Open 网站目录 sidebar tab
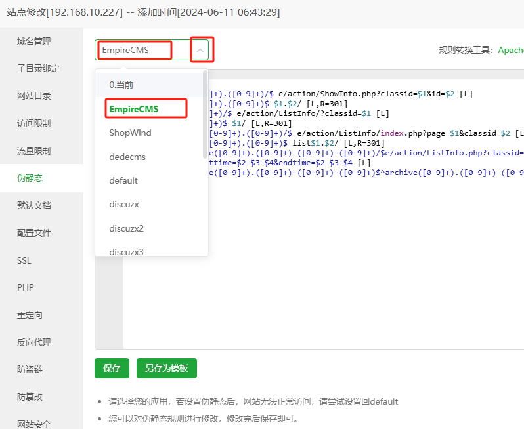Image resolution: width=524 pixels, height=429 pixels. pos(41,96)
